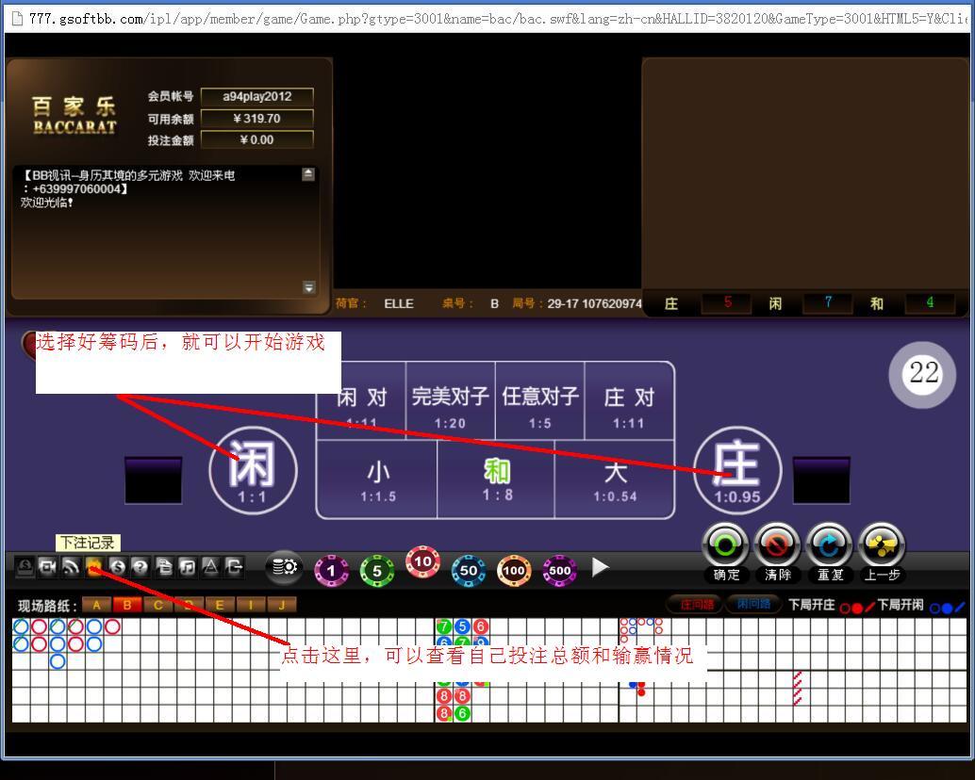Switch road sheet to table E
The height and width of the screenshot is (780, 975).
[220, 605]
